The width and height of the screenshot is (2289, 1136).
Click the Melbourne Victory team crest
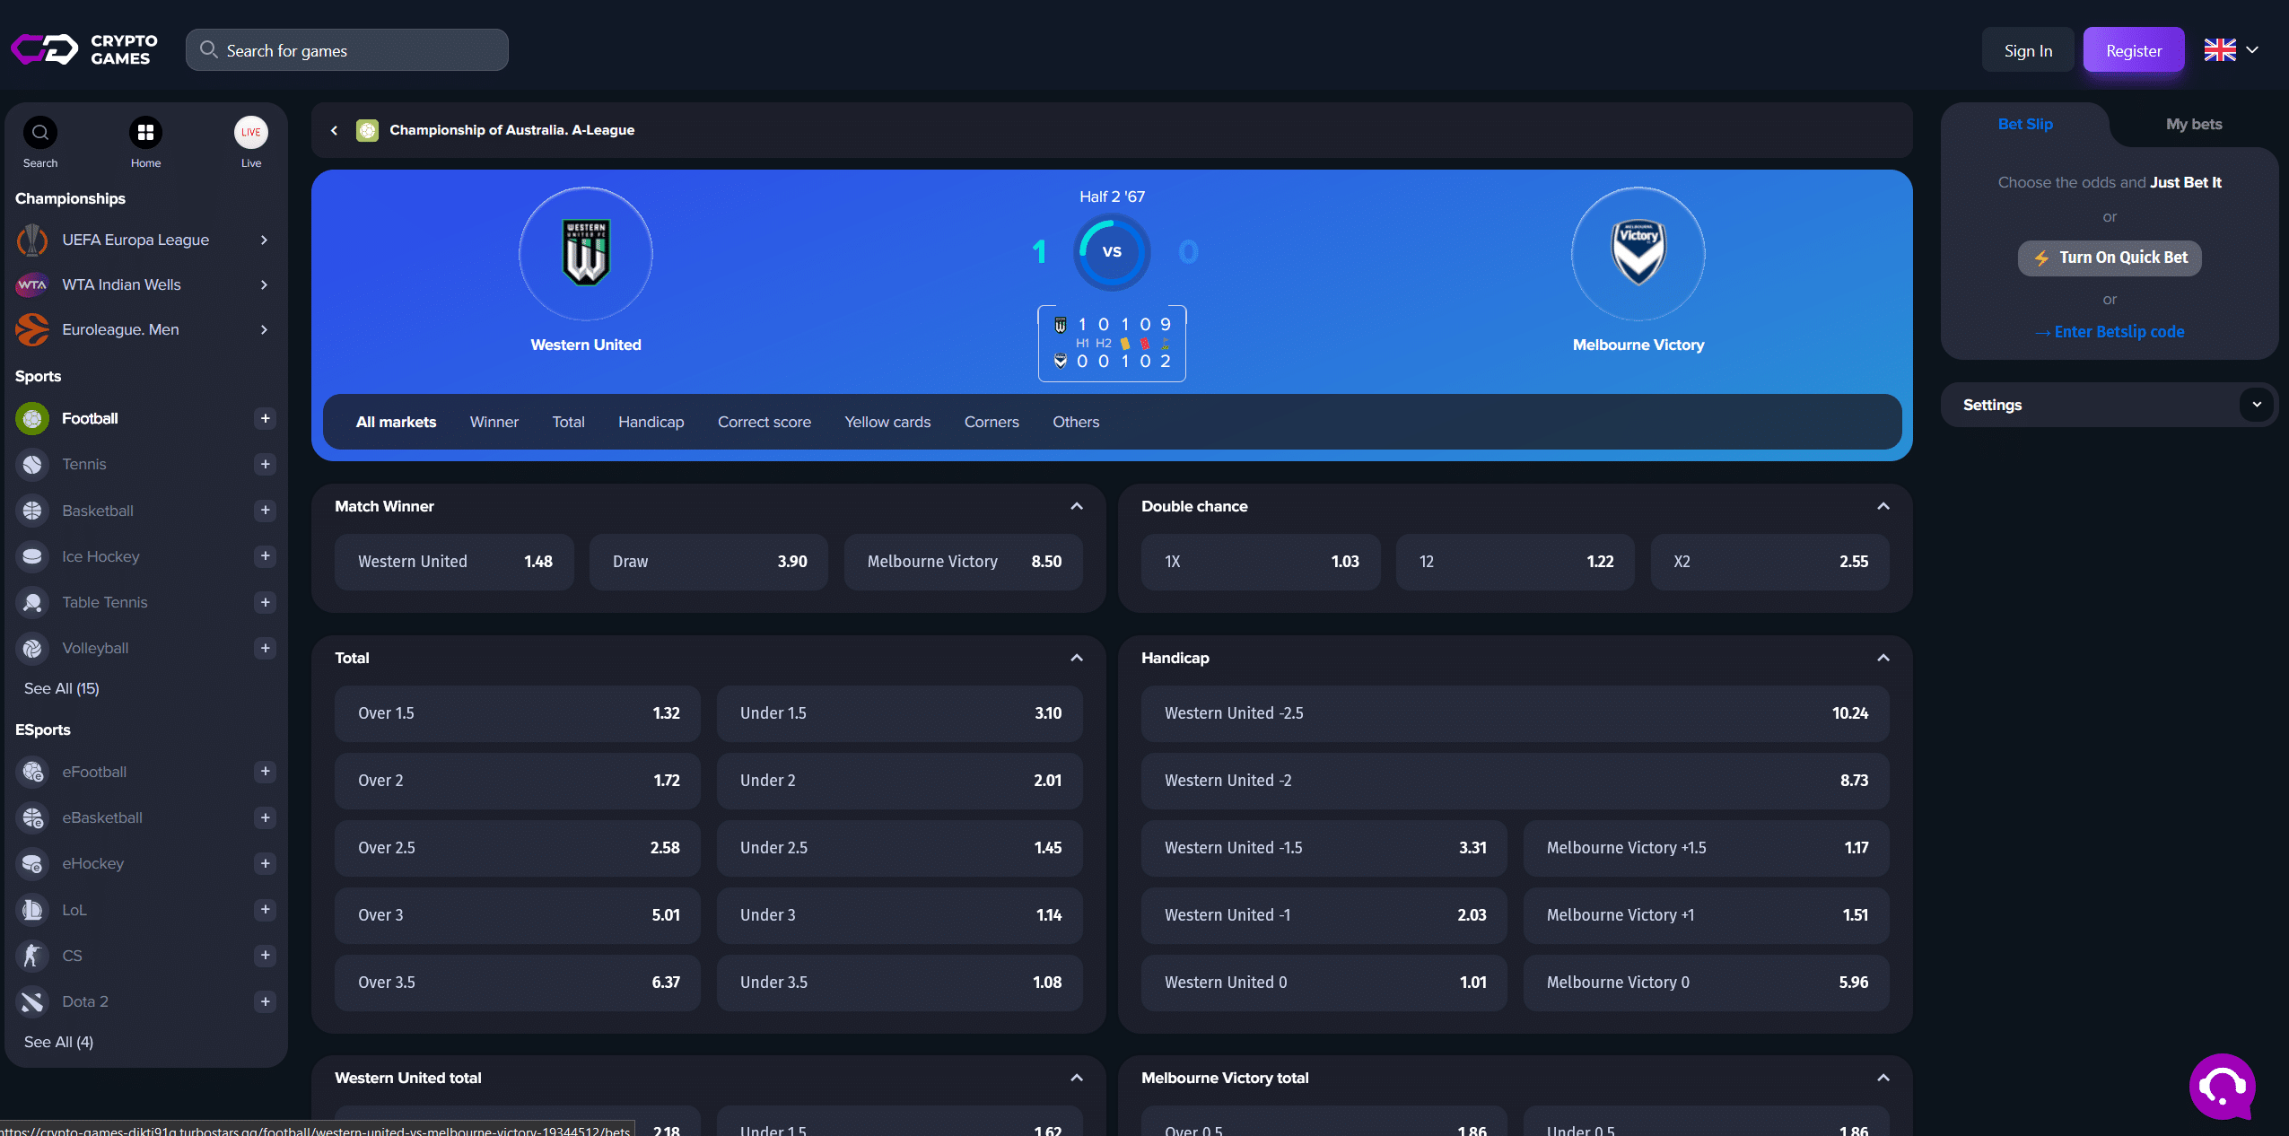[1638, 253]
